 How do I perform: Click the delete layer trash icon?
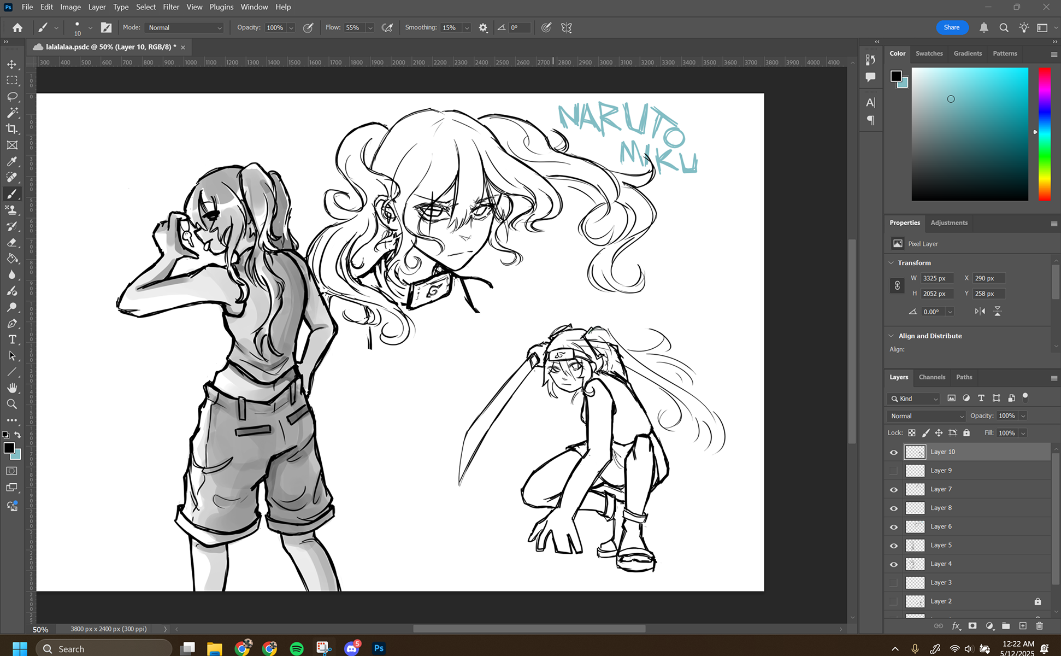tap(1039, 626)
